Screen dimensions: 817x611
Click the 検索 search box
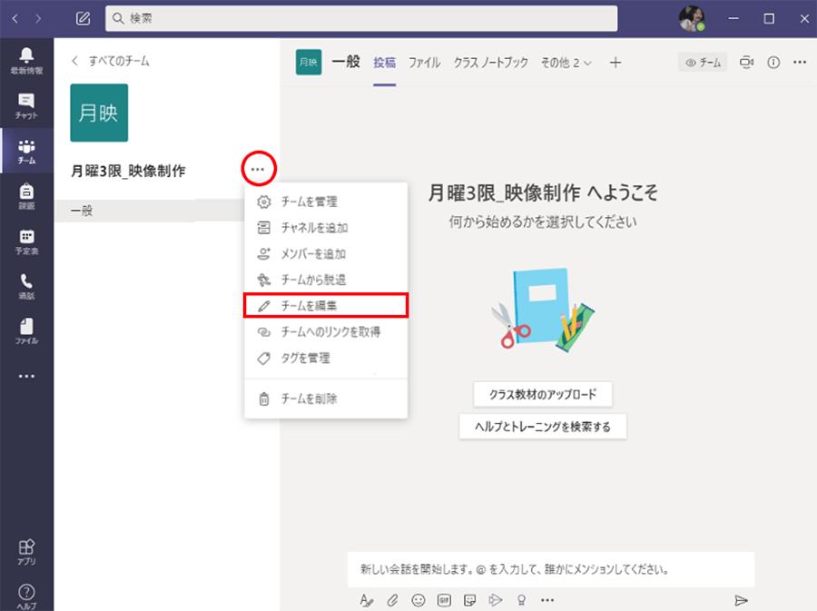pyautogui.click(x=361, y=18)
